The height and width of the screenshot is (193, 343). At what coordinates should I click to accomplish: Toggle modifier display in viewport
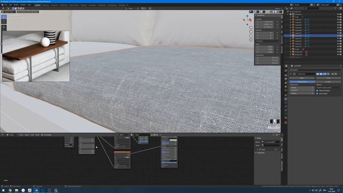321,74
